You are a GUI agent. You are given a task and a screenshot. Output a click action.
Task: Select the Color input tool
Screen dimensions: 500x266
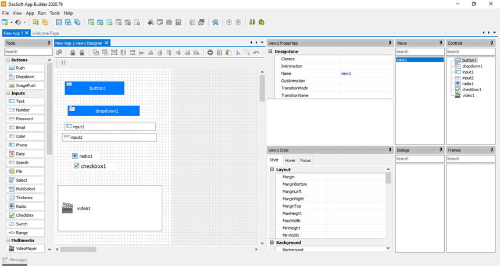26,136
